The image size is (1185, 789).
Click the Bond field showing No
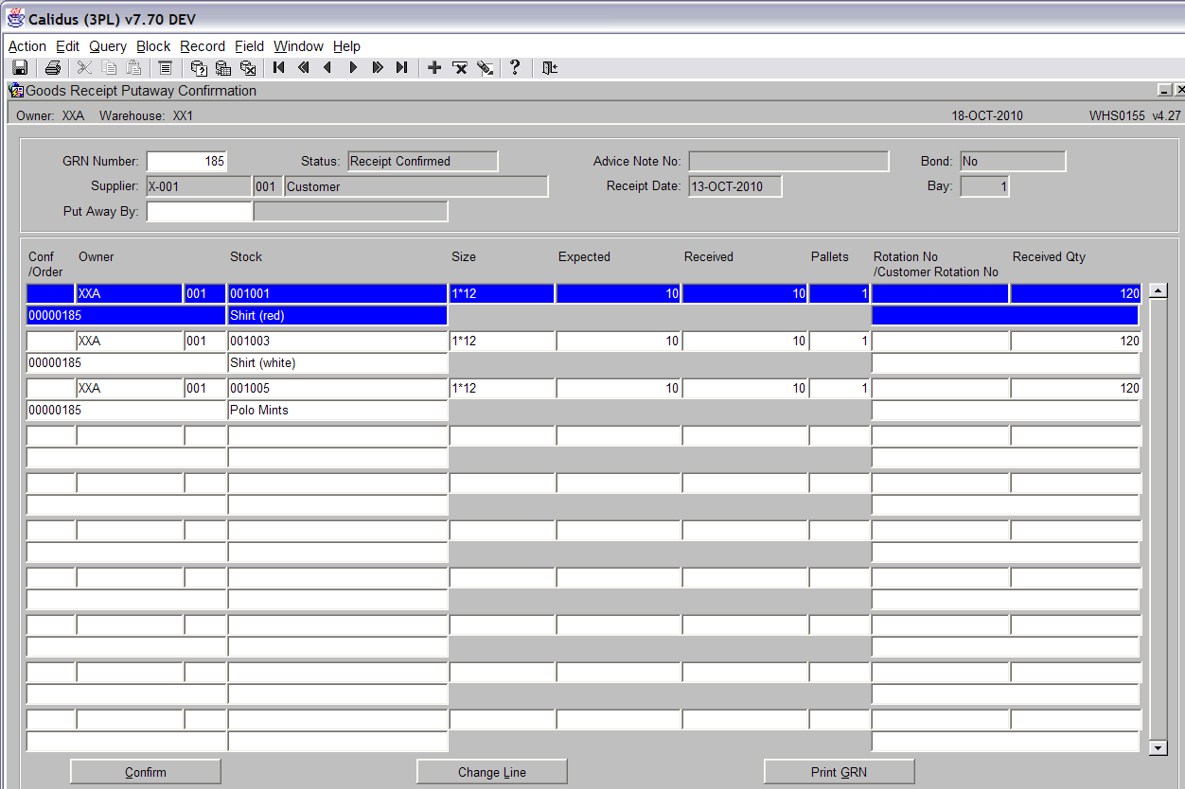pyautogui.click(x=1013, y=162)
